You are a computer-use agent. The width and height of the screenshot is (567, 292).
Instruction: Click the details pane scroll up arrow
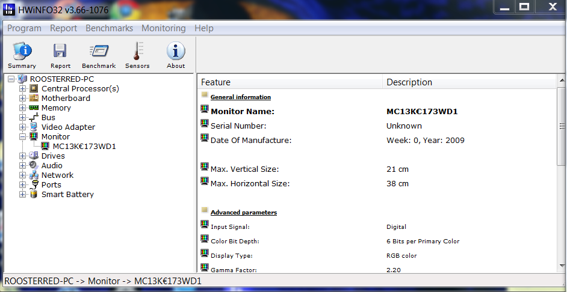(x=561, y=80)
